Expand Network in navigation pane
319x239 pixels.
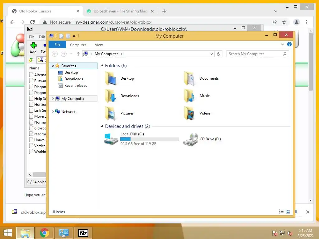click(53, 112)
